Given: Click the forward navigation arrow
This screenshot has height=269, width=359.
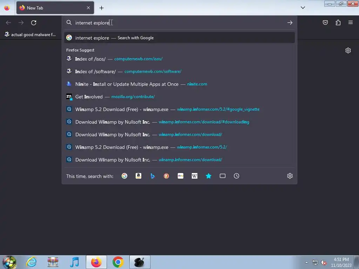Looking at the screenshot, I should pos(21,23).
